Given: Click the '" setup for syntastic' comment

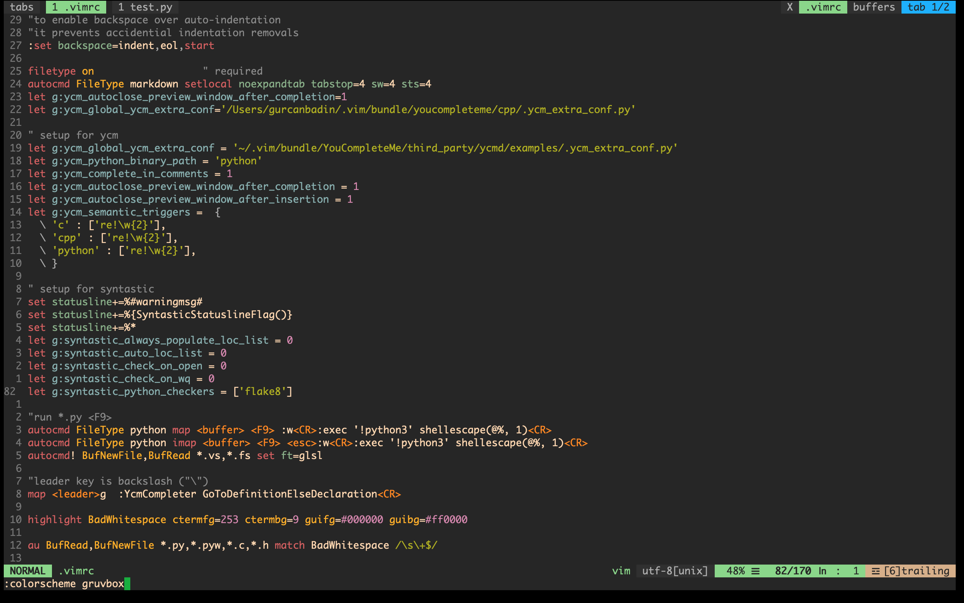Looking at the screenshot, I should [91, 289].
